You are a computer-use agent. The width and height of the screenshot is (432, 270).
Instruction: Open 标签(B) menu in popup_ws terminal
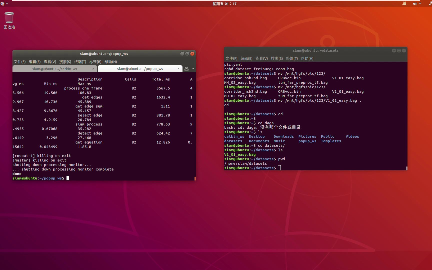(95, 62)
